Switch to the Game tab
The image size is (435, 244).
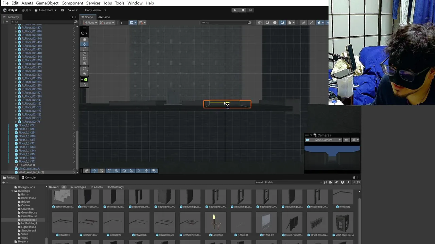coord(104,17)
